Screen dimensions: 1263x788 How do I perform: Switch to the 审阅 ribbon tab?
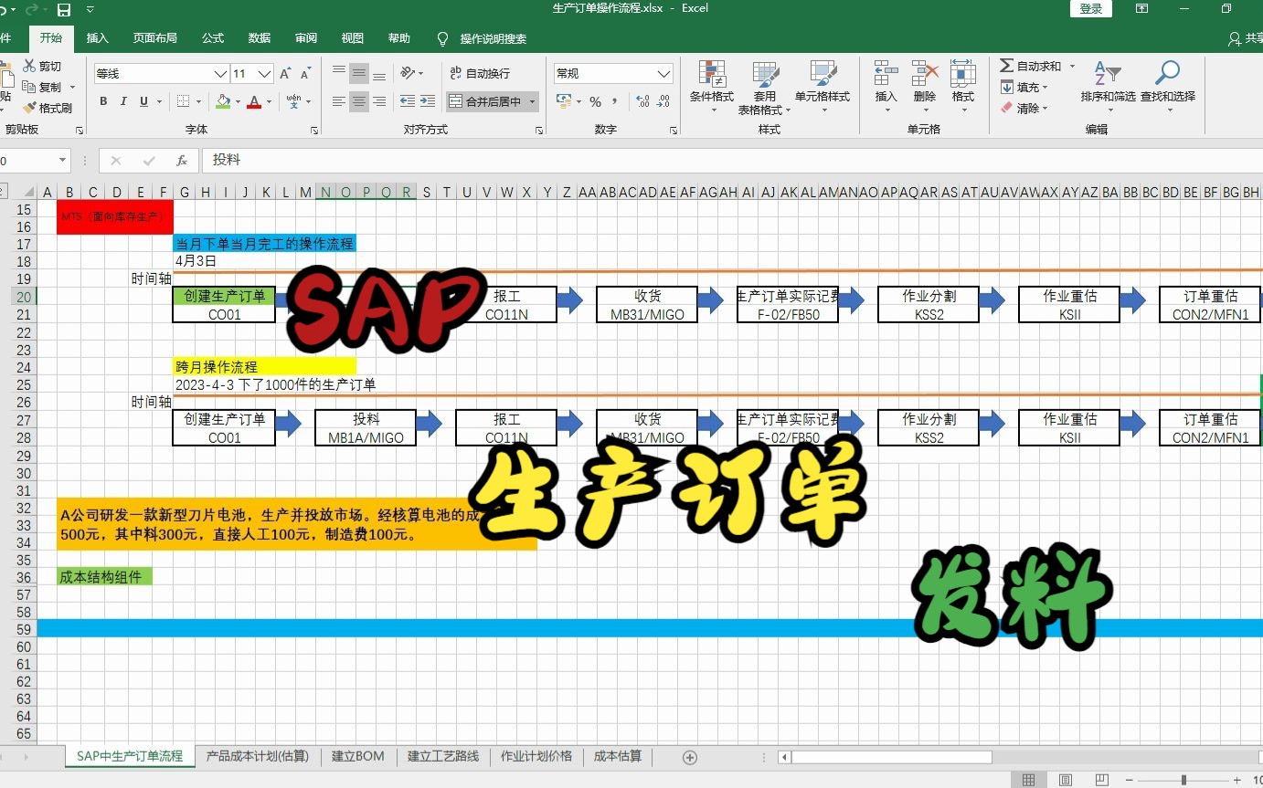click(306, 38)
